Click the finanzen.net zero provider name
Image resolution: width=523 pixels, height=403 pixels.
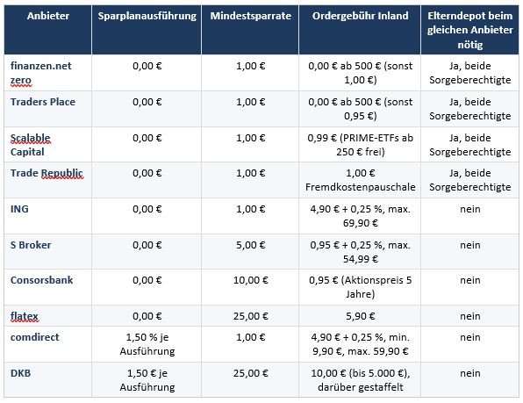(x=40, y=73)
